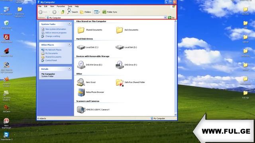The width and height of the screenshot is (255, 143).
Task: Select the FastStone Capture desktop folder
Action: point(20,12)
